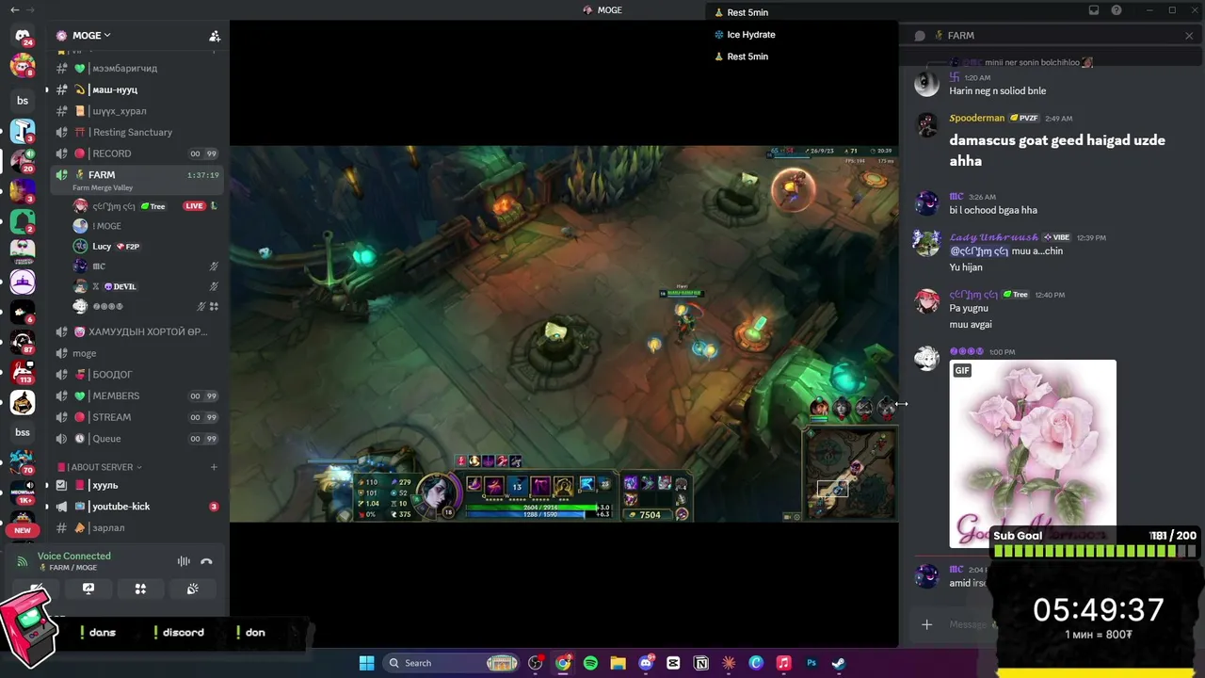Open the 'bss' server in the sidebar
This screenshot has width=1205, height=678.
coord(23,432)
